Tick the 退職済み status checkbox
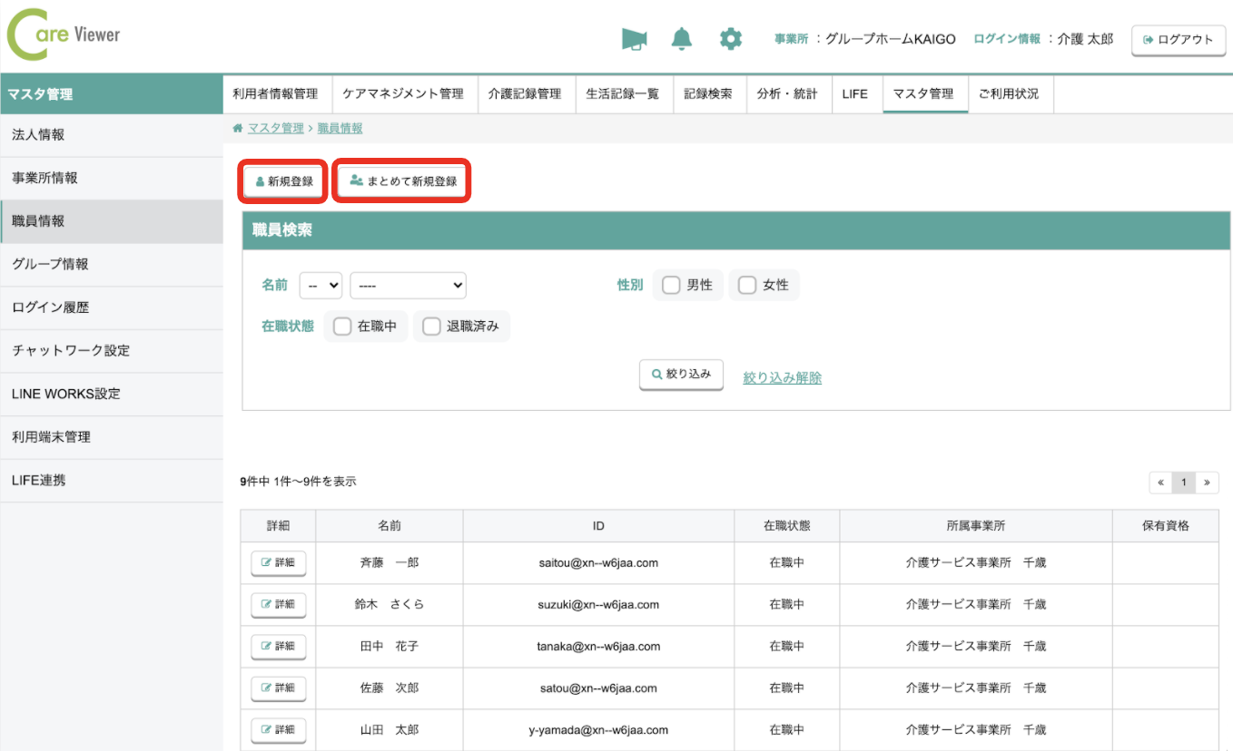This screenshot has height=751, width=1233. 431,327
